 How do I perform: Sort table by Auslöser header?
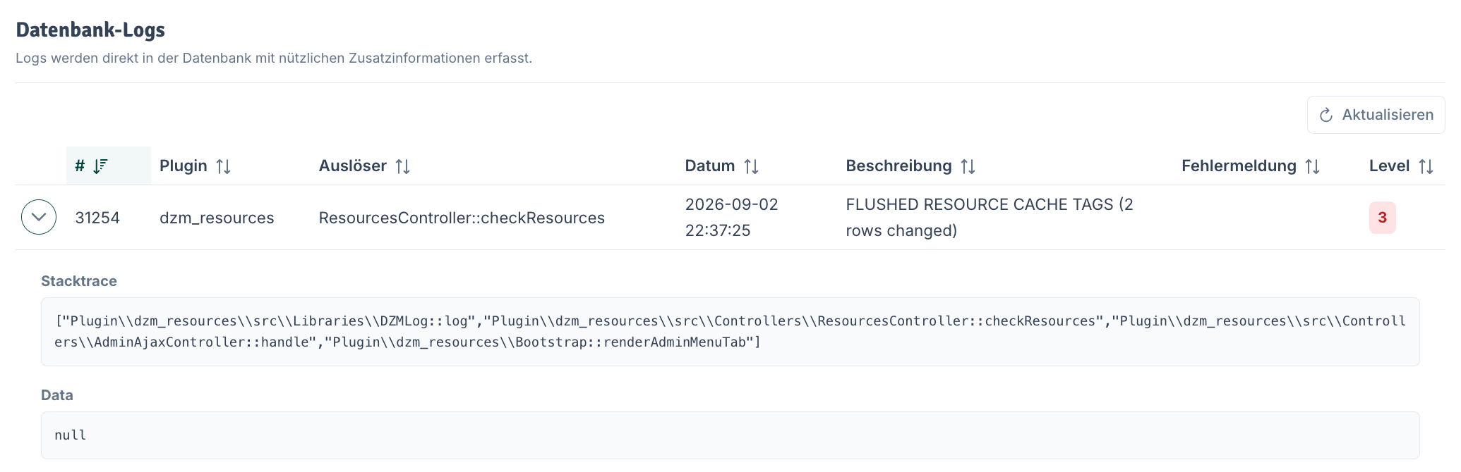point(353,166)
